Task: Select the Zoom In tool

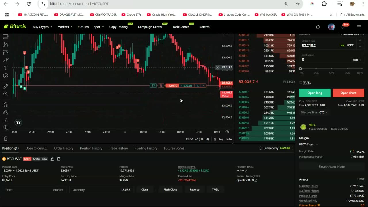Action: 5,94
